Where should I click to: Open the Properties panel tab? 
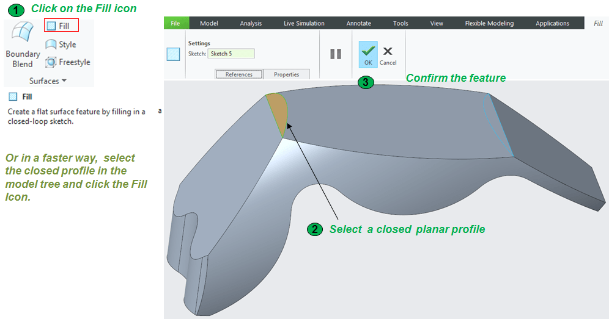click(286, 74)
